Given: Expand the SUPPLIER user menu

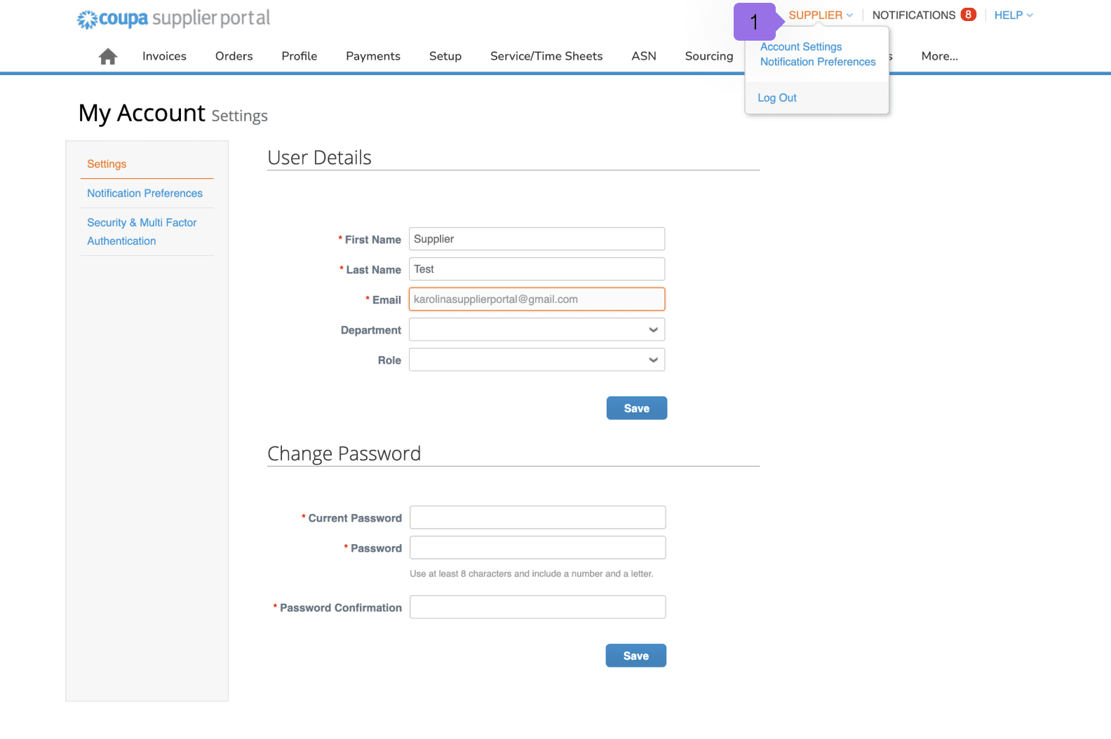Looking at the screenshot, I should pos(821,15).
